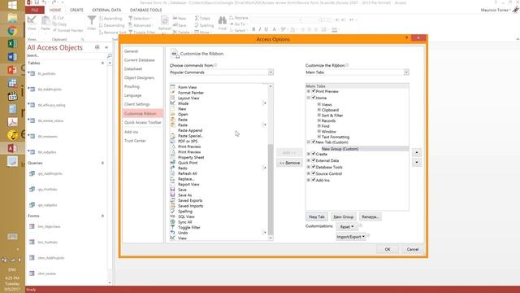
Task: Uncheck the External Data tab checkbox
Action: (x=314, y=160)
